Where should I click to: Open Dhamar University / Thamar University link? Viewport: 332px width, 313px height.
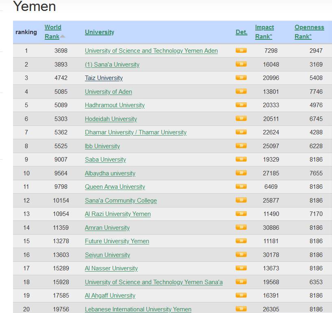[x=136, y=132]
